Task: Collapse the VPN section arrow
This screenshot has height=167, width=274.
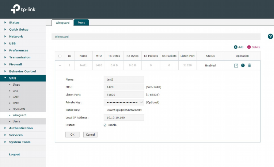Action: pos(5,78)
